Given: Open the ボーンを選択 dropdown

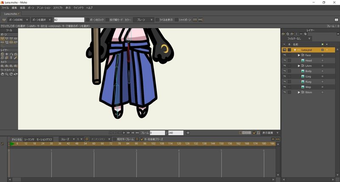Looking at the screenshot, I should pos(42,20).
